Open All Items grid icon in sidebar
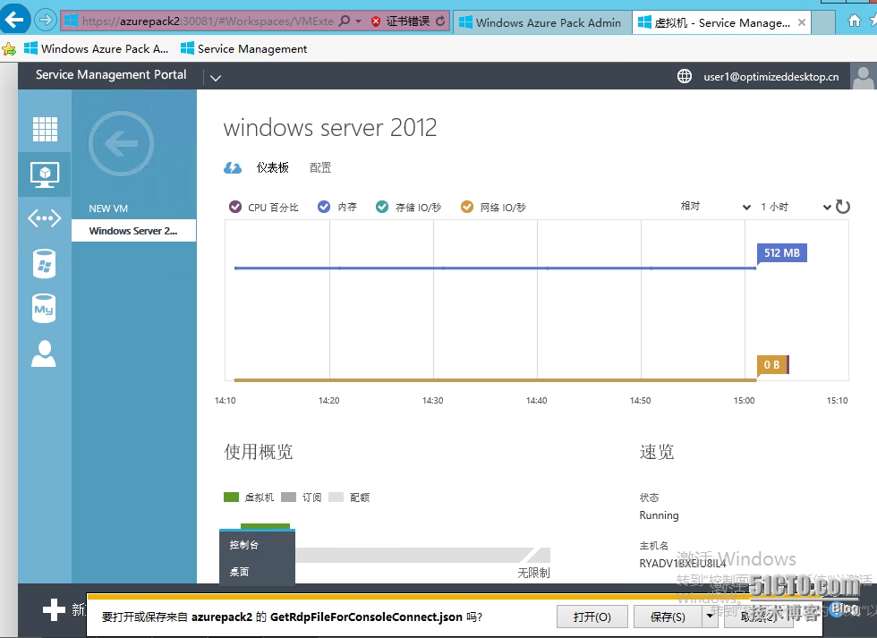Viewport: 877px width, 638px height. [x=45, y=129]
